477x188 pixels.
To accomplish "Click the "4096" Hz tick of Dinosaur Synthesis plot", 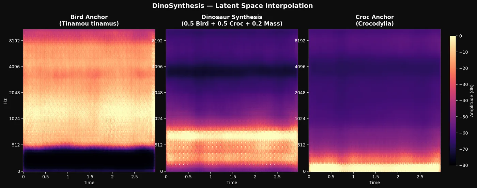I will (157, 67).
